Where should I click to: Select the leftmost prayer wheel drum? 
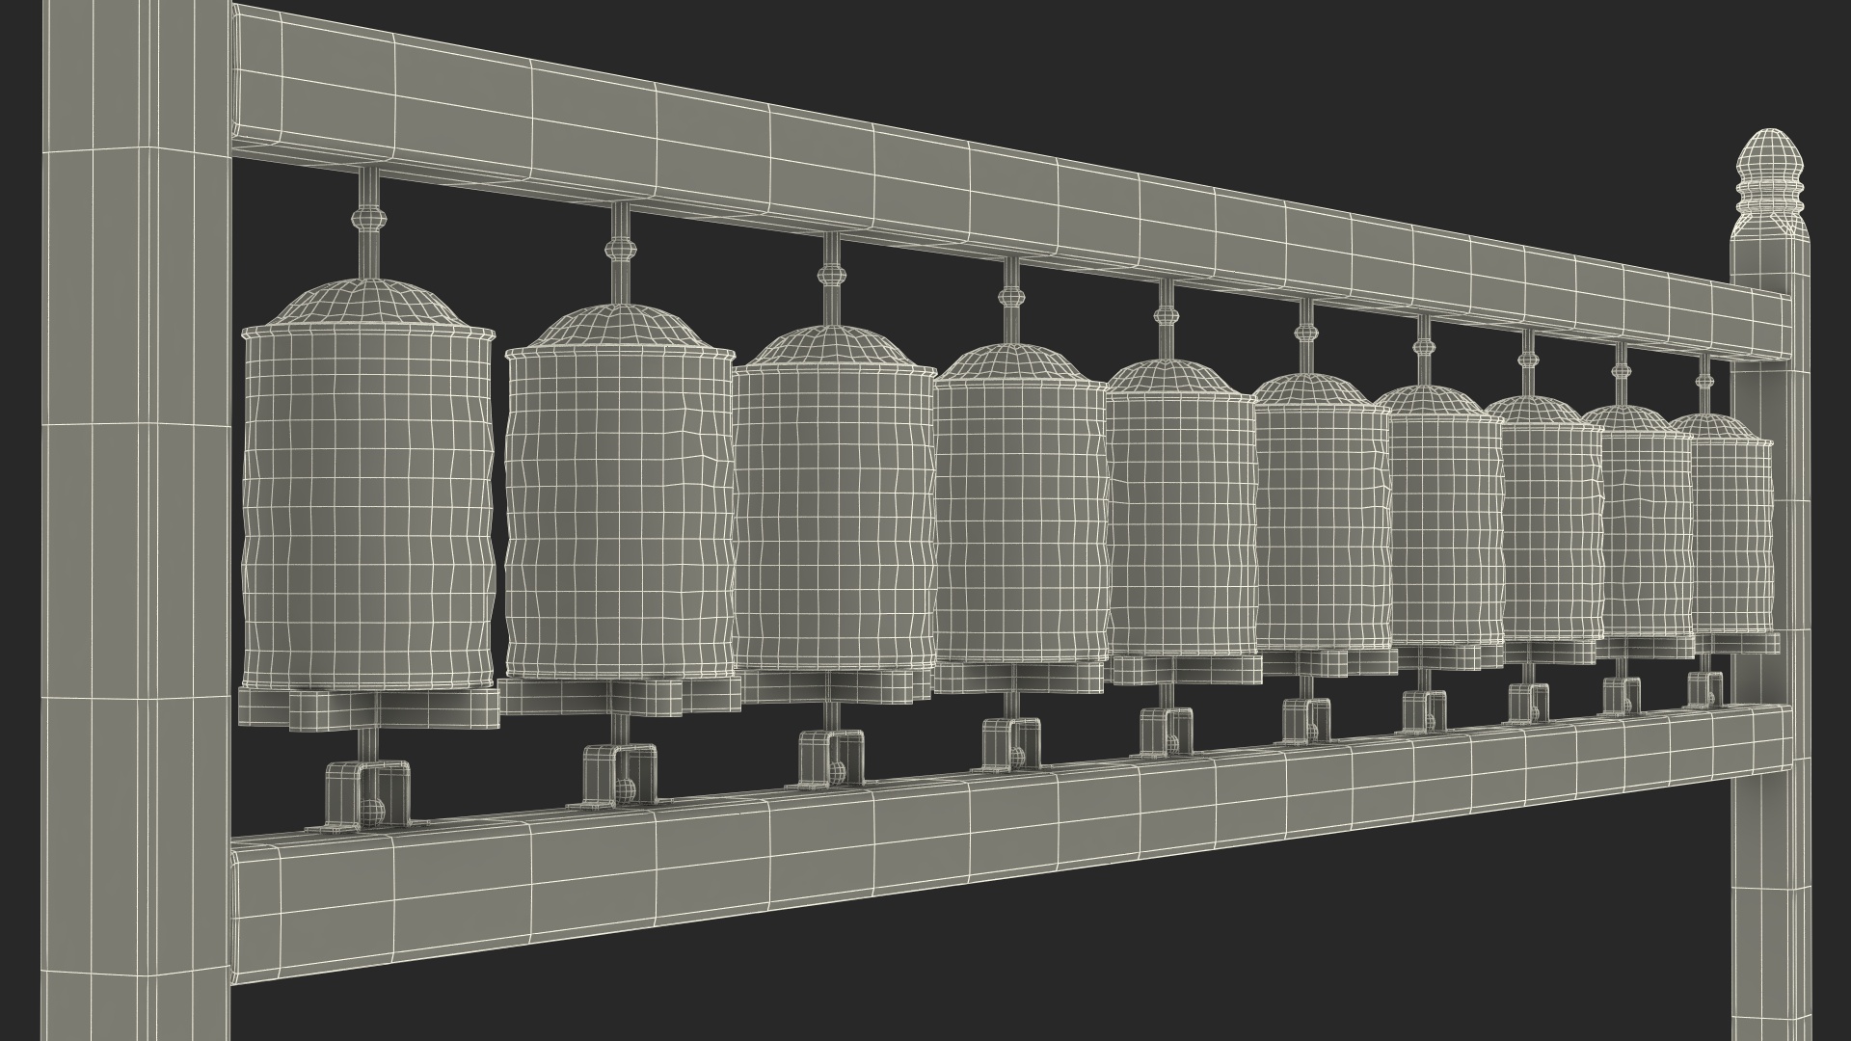point(366,487)
